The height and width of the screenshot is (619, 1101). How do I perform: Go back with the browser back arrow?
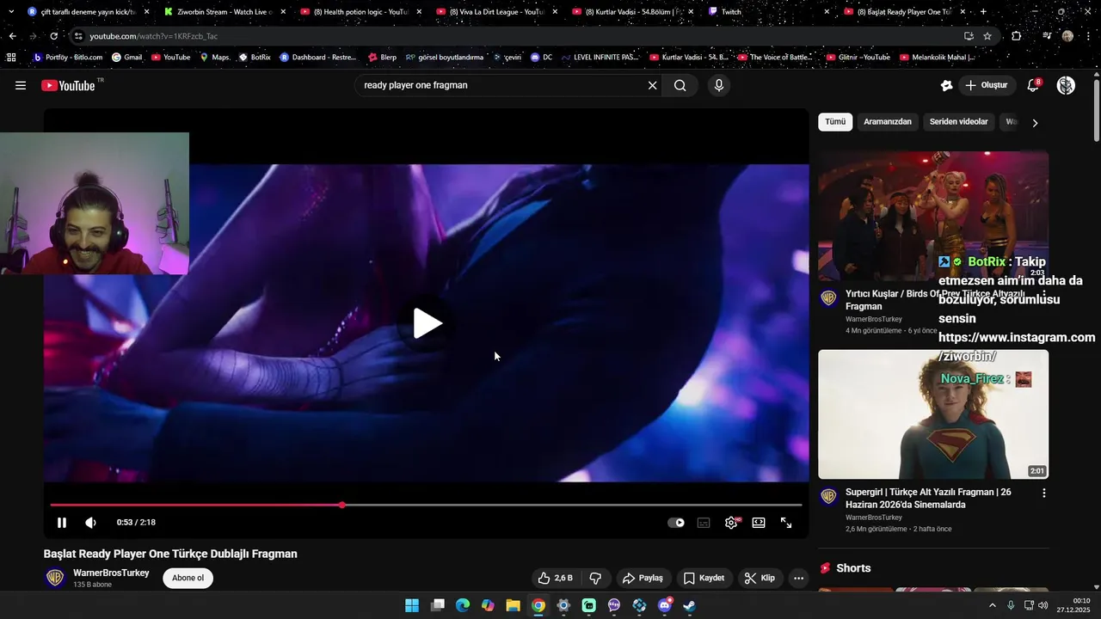12,36
